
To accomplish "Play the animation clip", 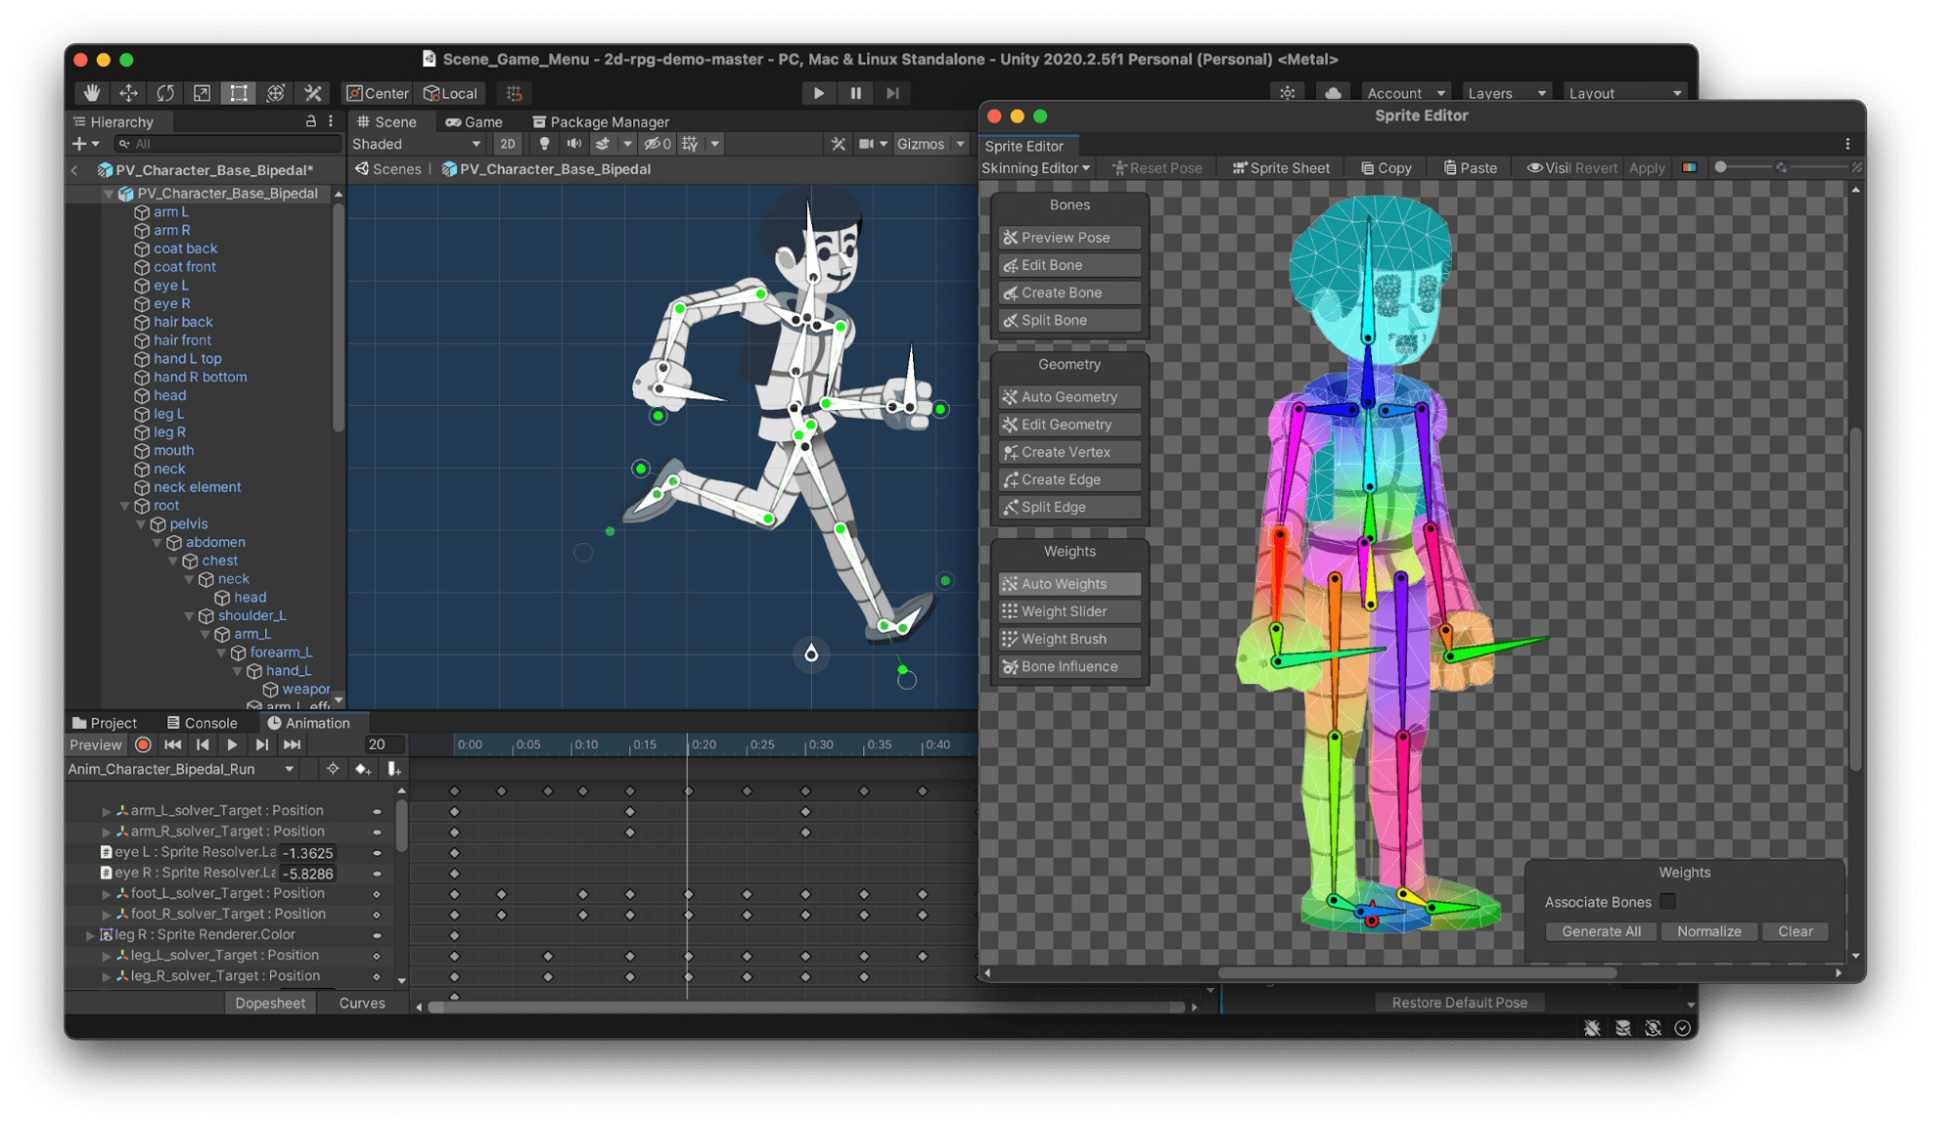I will coord(232,745).
